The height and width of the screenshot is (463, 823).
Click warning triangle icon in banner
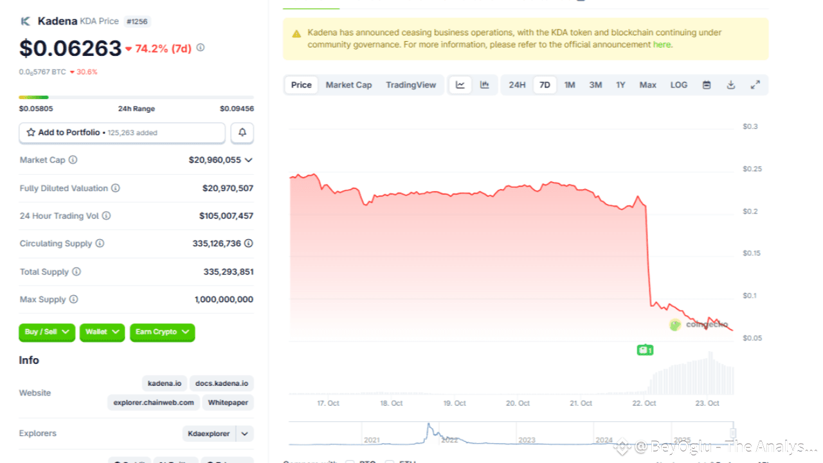(296, 33)
